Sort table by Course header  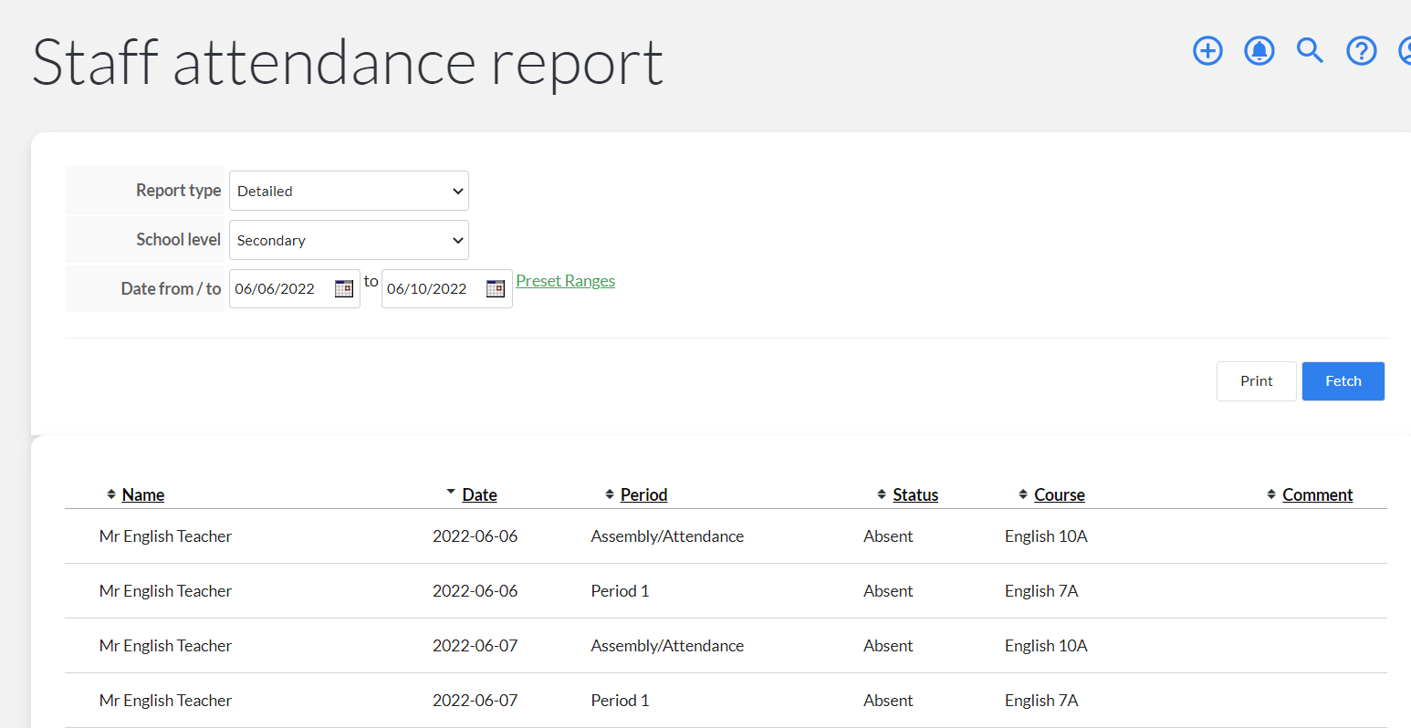(1060, 494)
